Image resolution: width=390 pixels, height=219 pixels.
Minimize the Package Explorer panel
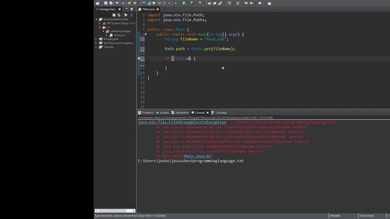coord(127,9)
